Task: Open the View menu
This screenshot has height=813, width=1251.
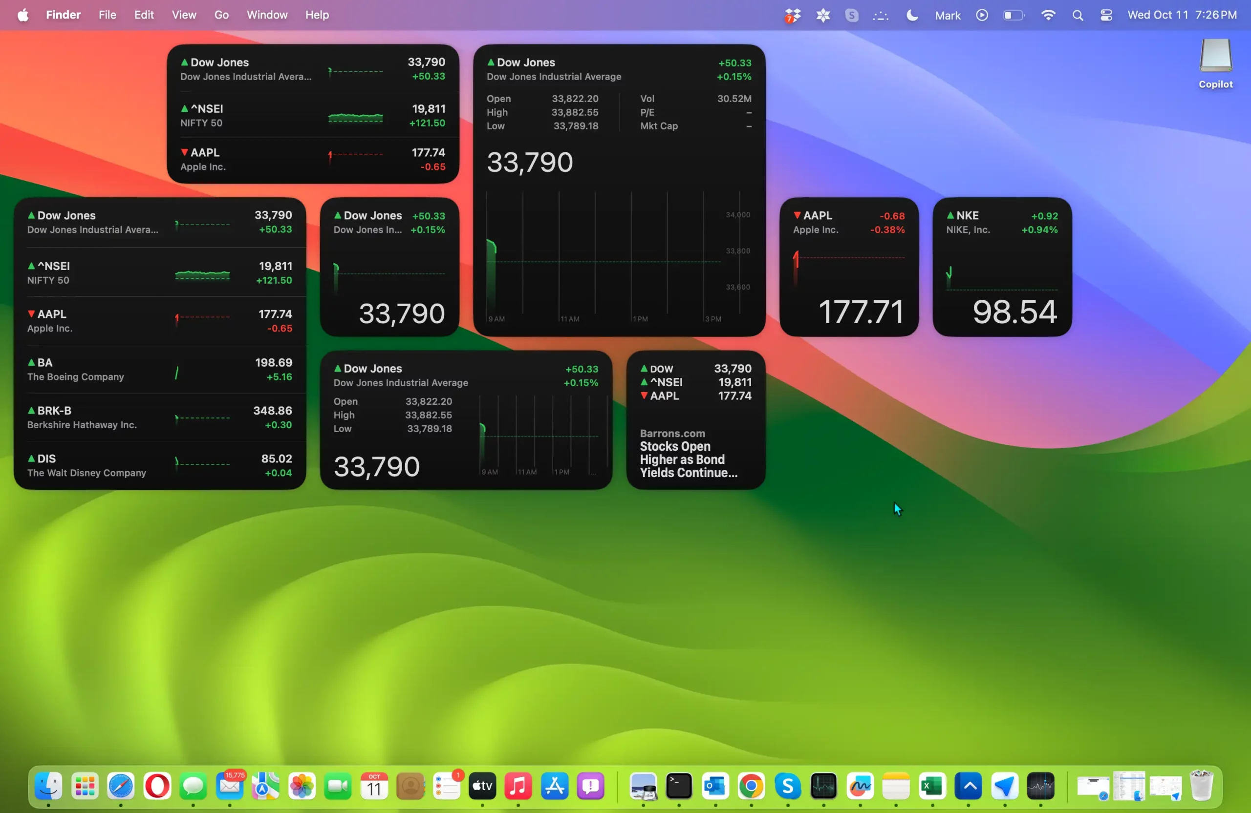Action: click(x=184, y=15)
